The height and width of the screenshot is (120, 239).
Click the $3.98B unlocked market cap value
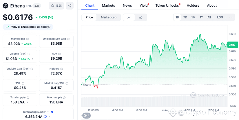(56, 44)
